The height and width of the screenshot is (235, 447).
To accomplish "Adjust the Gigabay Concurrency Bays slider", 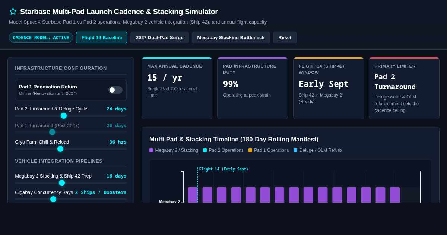I will tap(71, 199).
